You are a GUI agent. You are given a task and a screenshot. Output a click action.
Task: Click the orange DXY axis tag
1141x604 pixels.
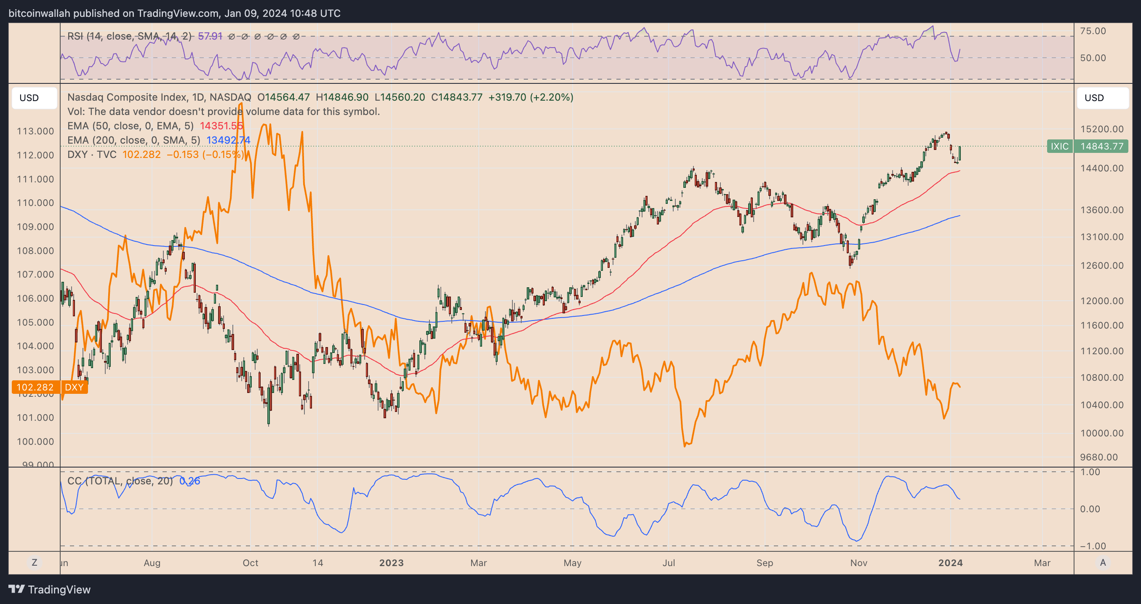tap(74, 387)
